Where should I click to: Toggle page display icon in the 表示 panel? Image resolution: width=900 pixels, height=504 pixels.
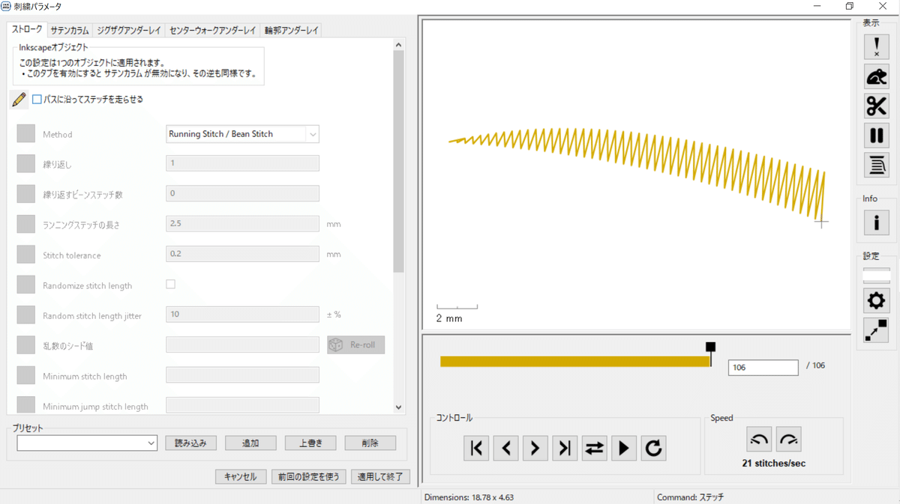point(876,164)
